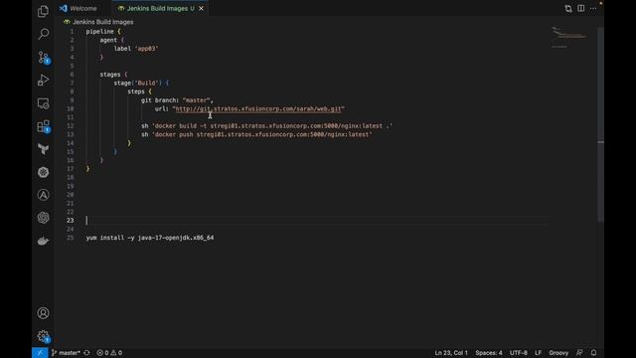This screenshot has height=358, width=636.
Task: Click the 'agent {' line
Action: pyautogui.click(x=111, y=40)
